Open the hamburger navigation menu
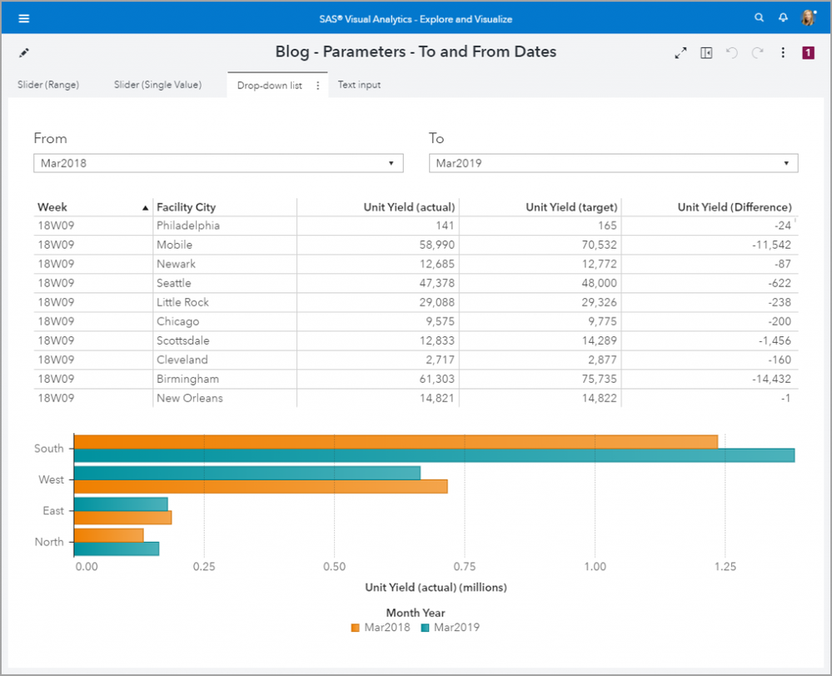Screen dimensions: 832x676 coord(23,18)
